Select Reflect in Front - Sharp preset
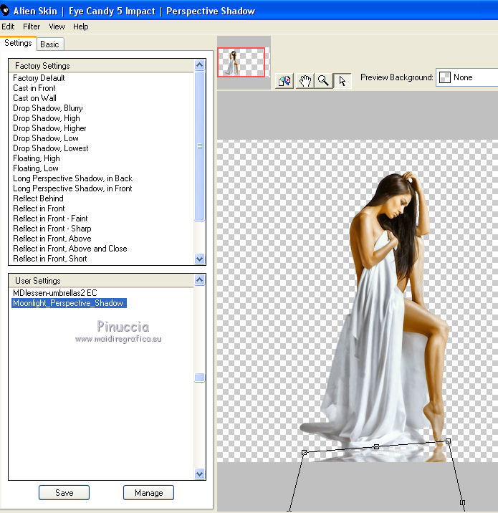Screen dimensions: 498x513 click(x=52, y=229)
